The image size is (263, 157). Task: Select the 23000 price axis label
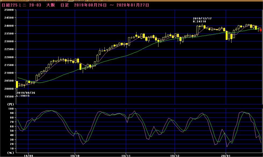pos(9,41)
